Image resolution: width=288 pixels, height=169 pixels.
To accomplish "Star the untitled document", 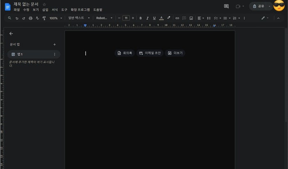I will [x=44, y=4].
